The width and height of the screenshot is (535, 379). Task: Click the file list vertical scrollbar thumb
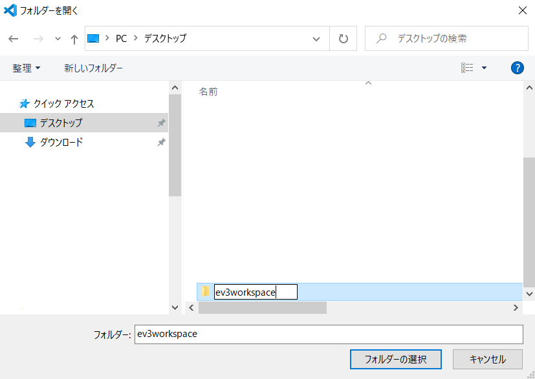pyautogui.click(x=529, y=222)
